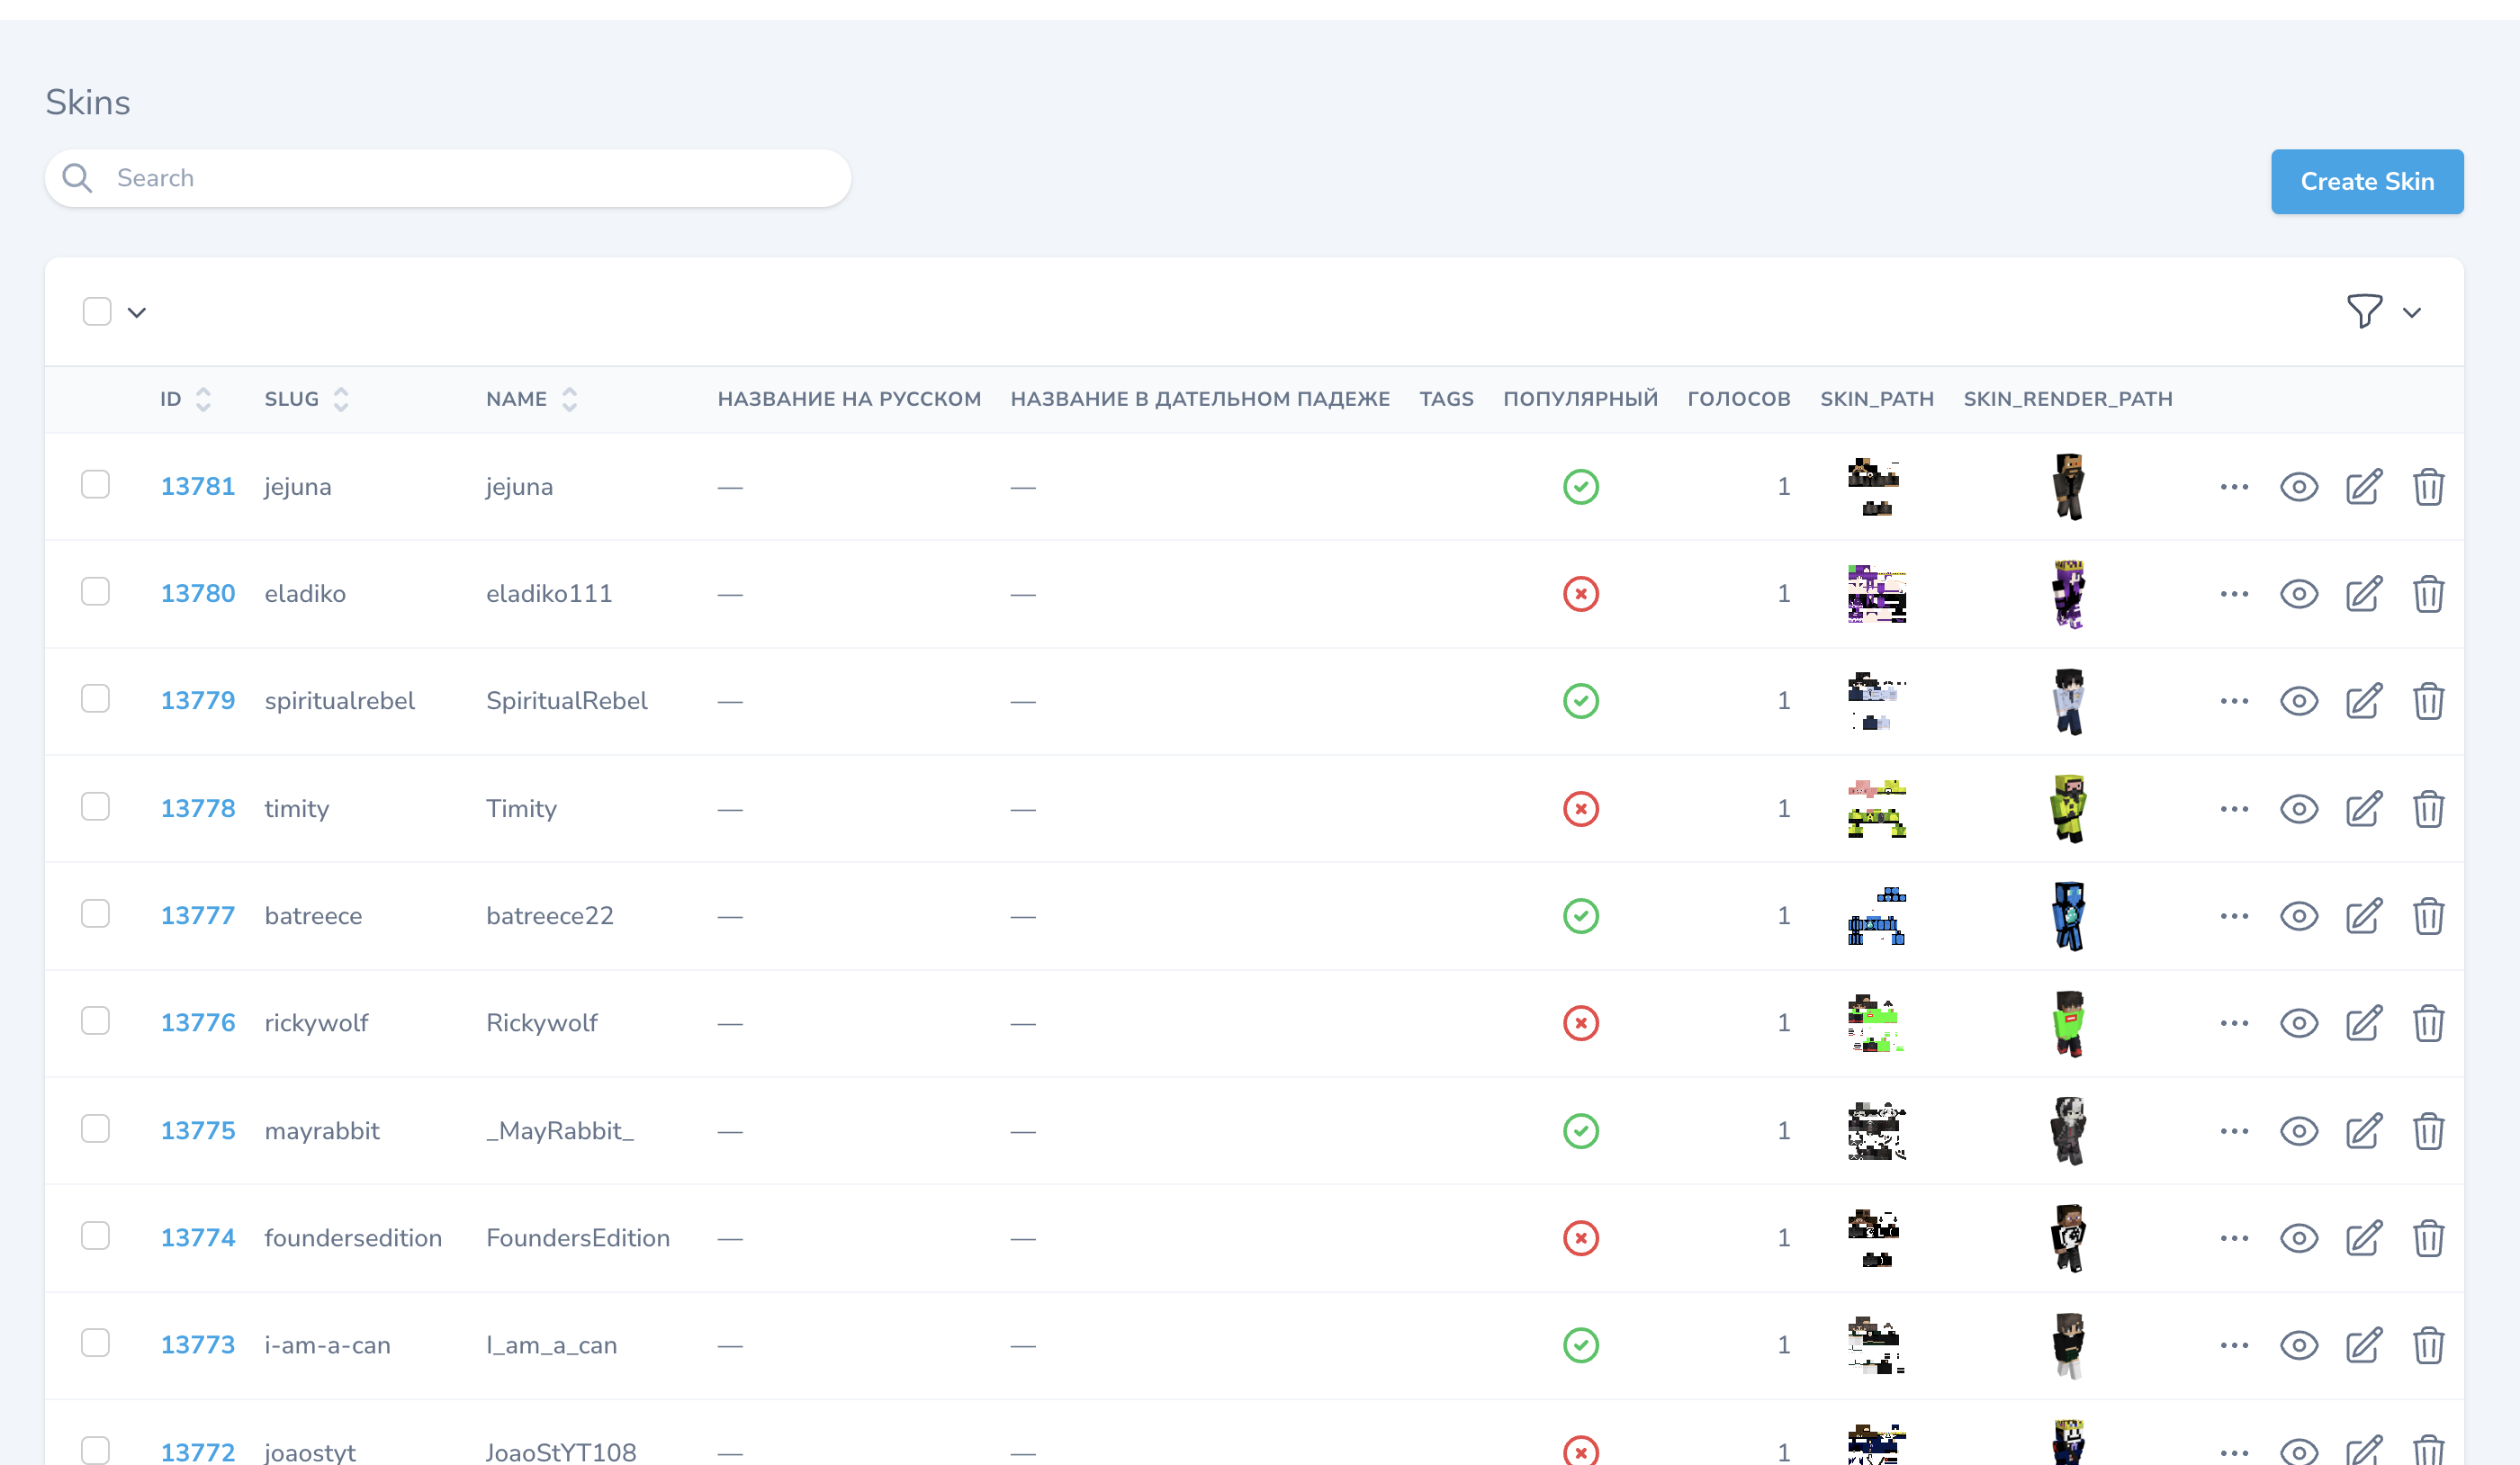Click the red not-popular mark for eladiko
This screenshot has width=2520, height=1465.
[1580, 594]
